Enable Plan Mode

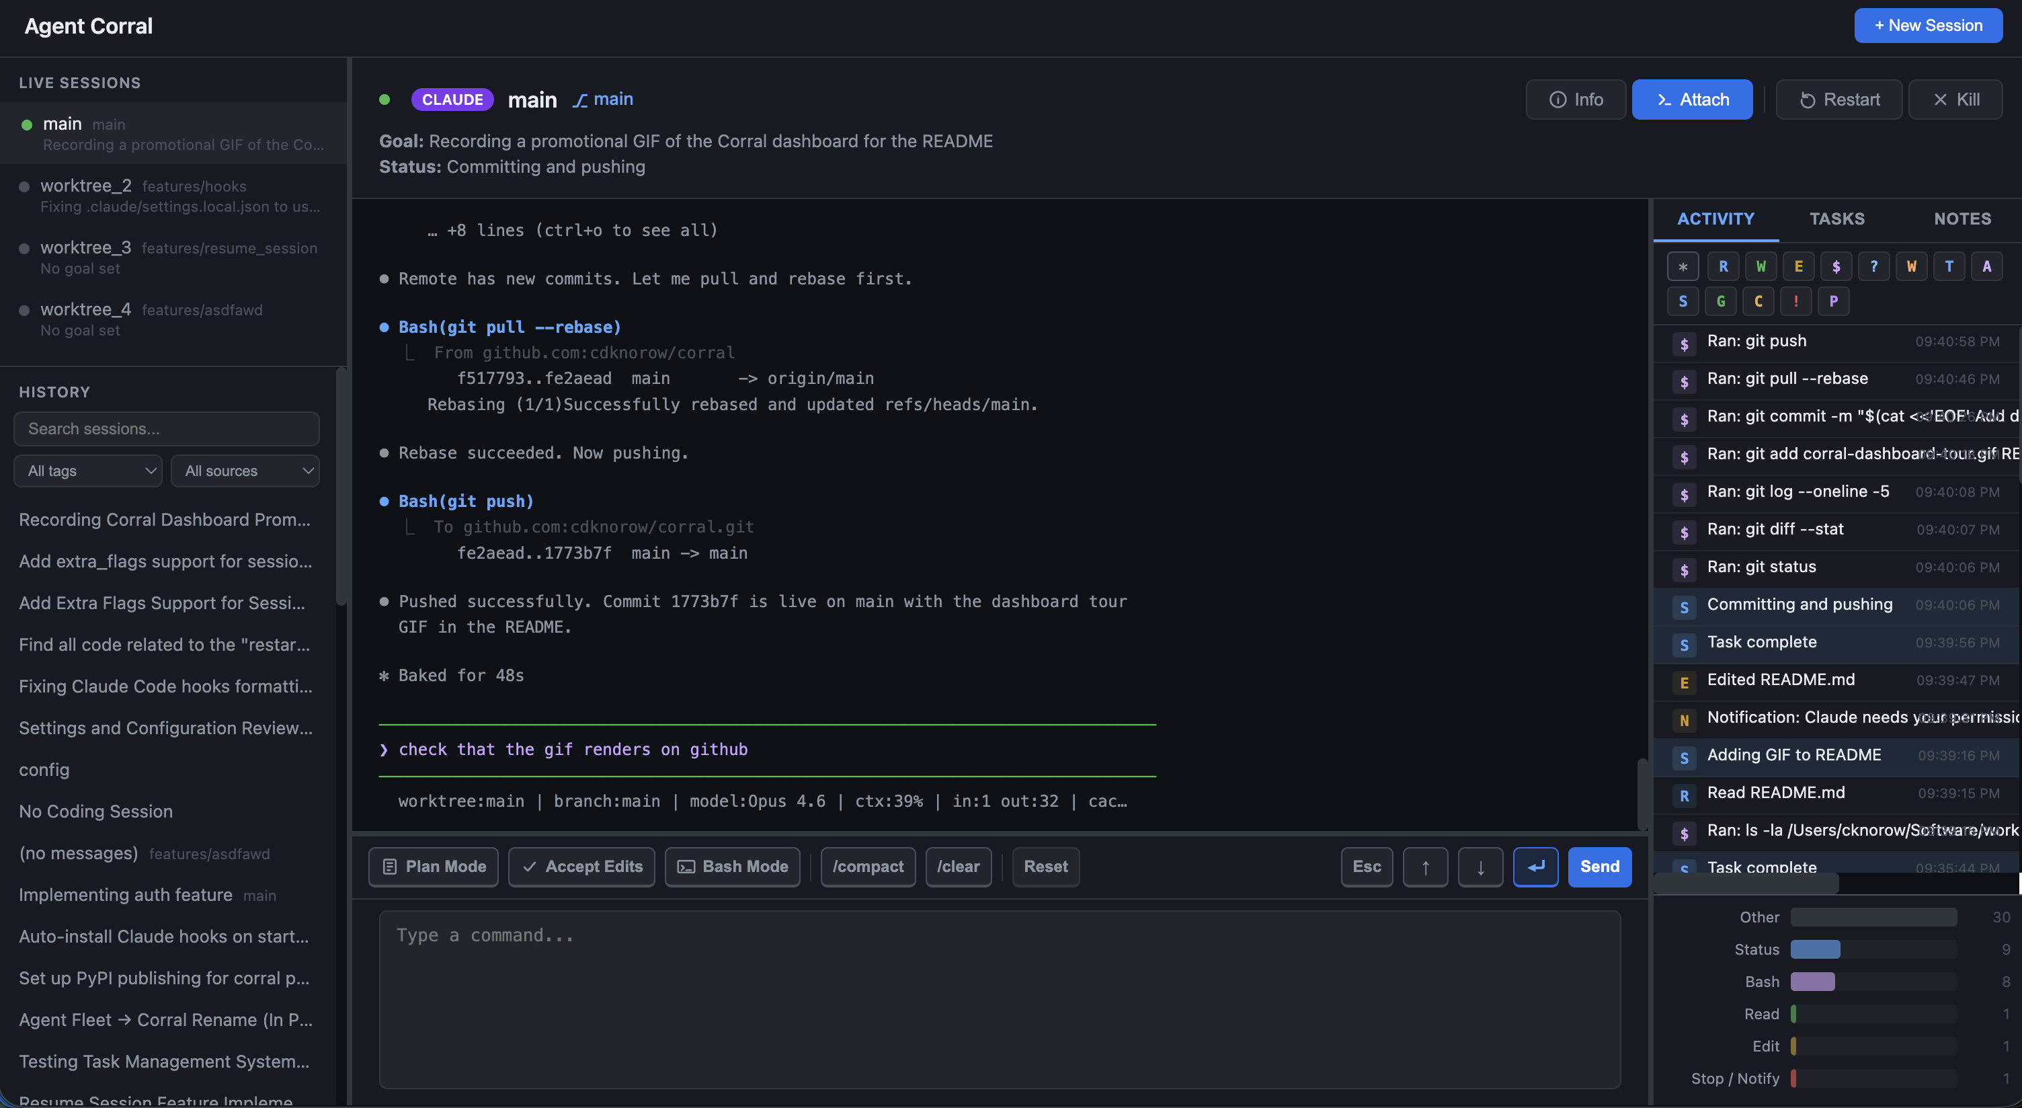434,866
